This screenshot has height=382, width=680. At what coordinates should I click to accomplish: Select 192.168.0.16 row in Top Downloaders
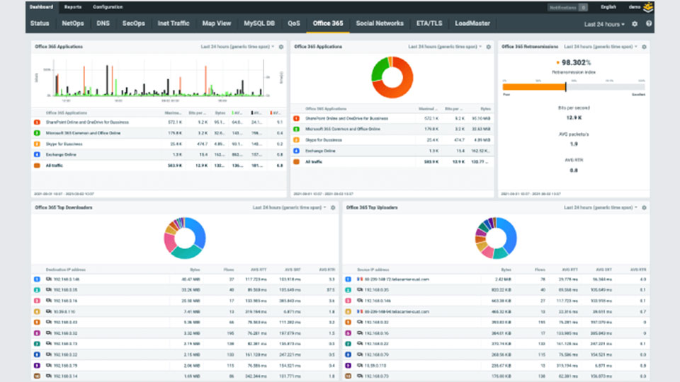click(x=185, y=301)
